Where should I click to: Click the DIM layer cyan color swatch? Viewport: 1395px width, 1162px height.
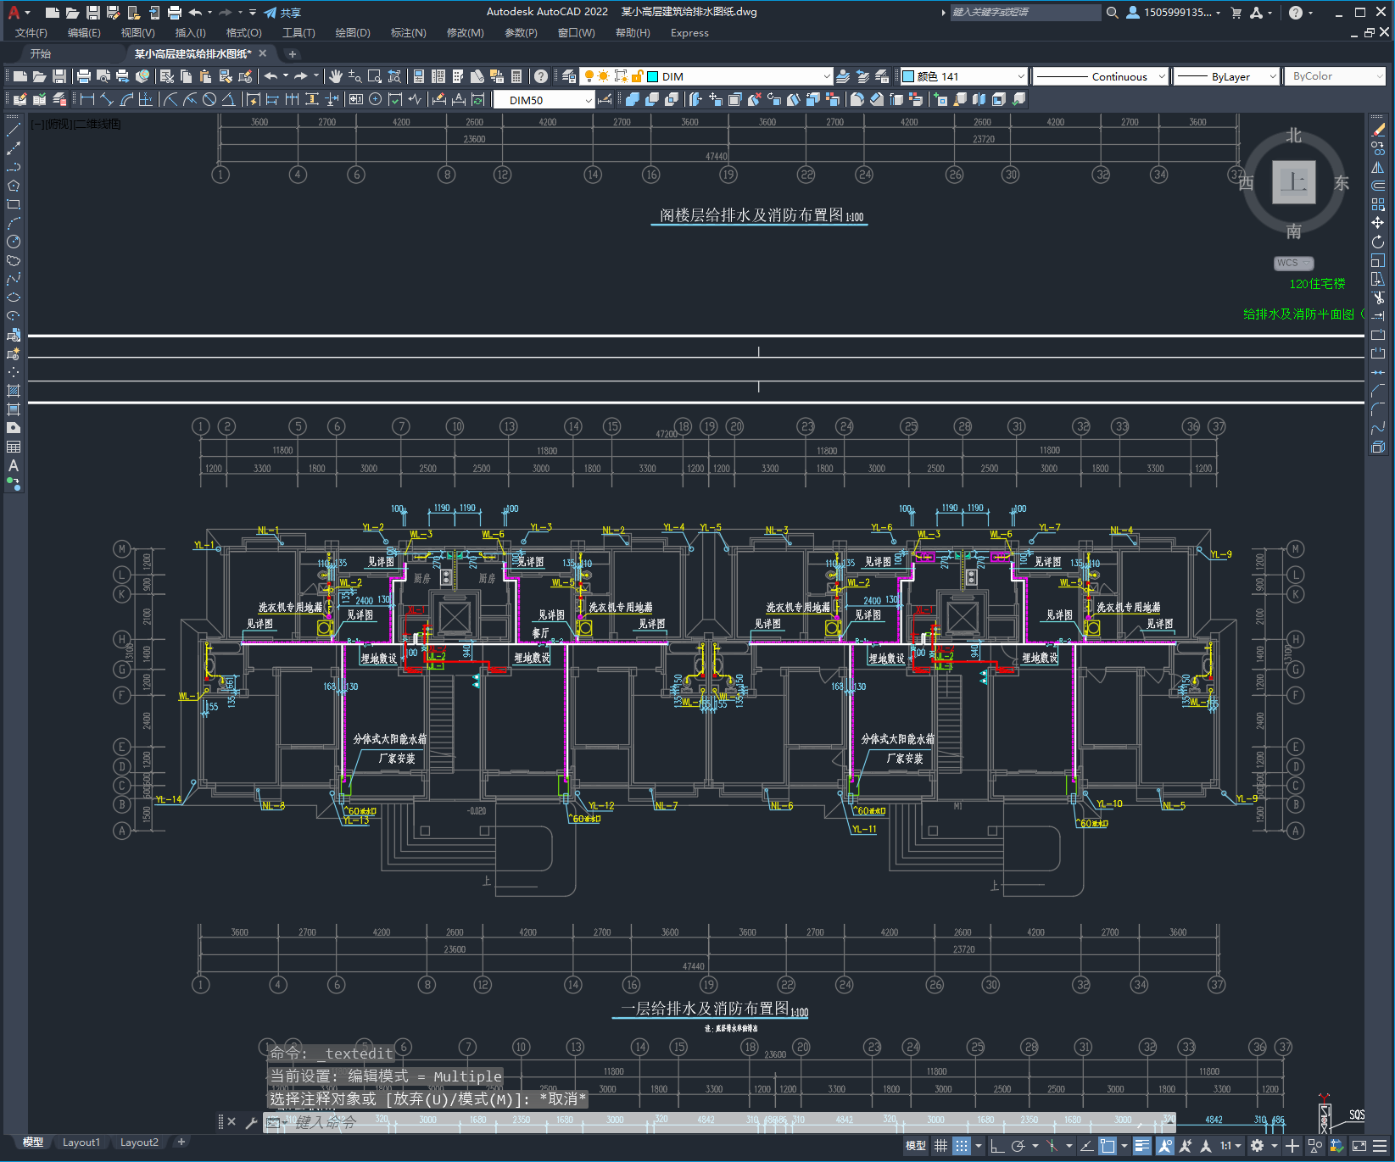tap(653, 76)
